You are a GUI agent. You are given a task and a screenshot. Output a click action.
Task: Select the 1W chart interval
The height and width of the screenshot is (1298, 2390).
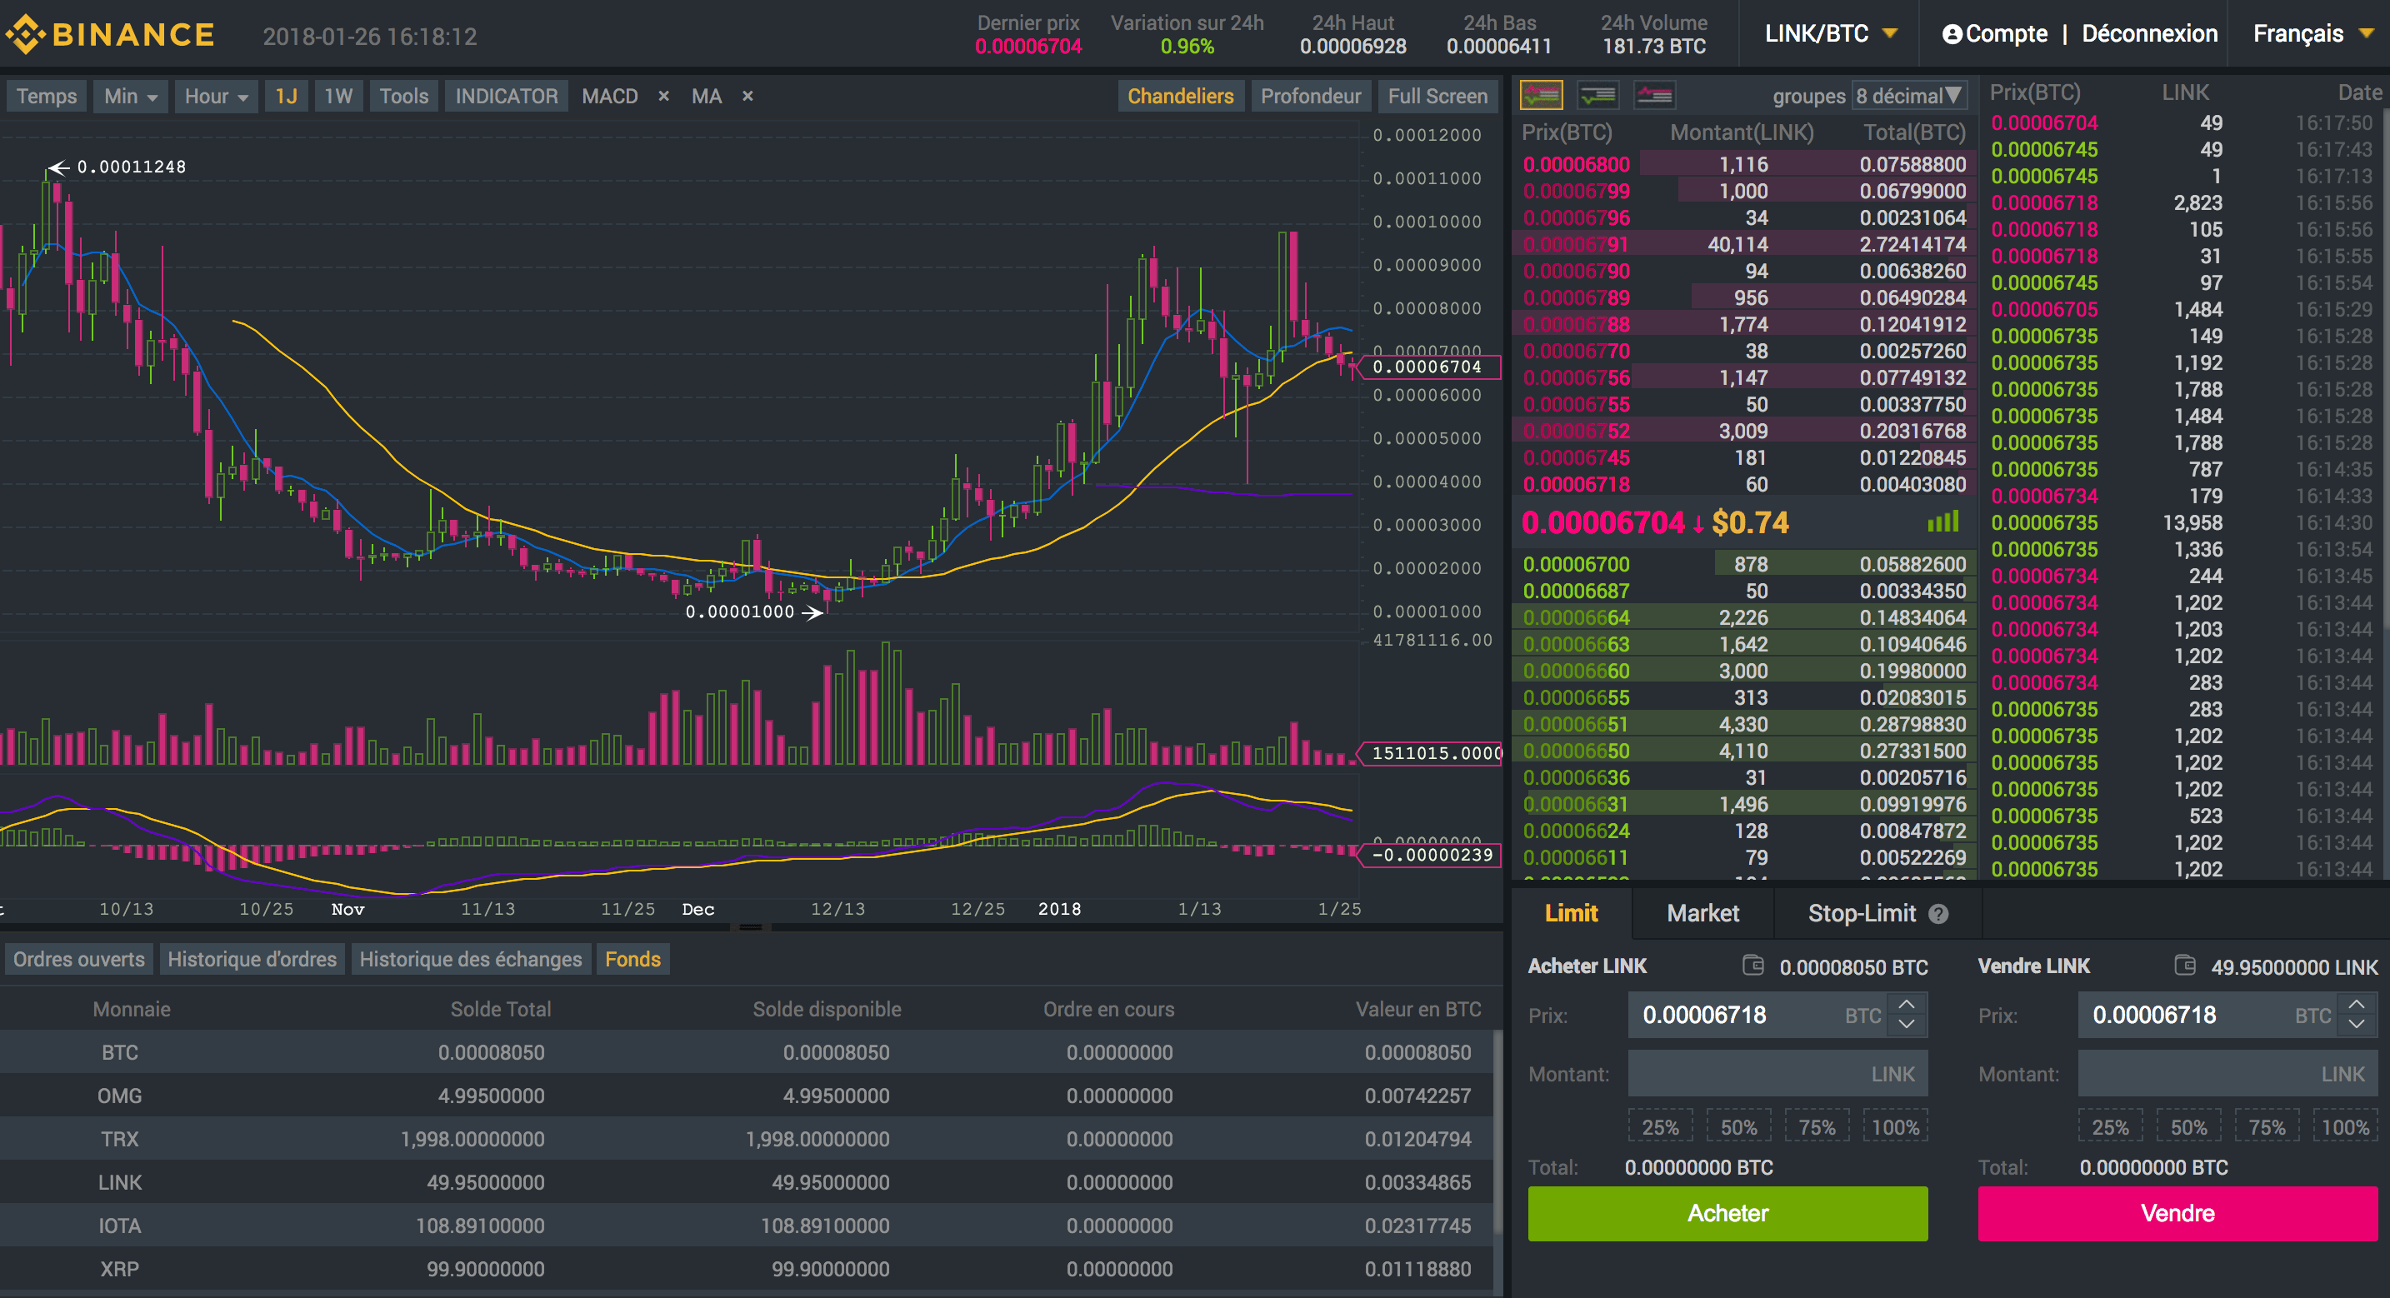(x=338, y=97)
